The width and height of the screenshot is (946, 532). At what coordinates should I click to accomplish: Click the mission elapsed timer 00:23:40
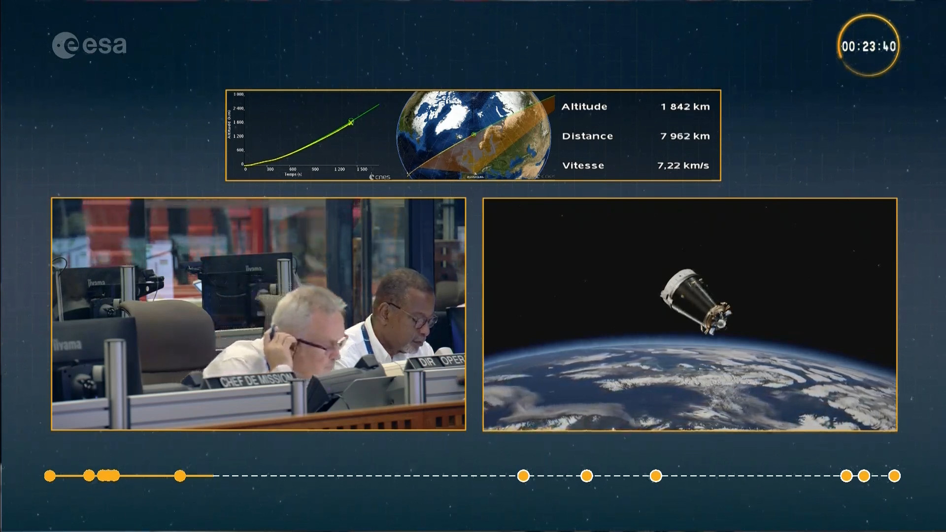point(869,46)
